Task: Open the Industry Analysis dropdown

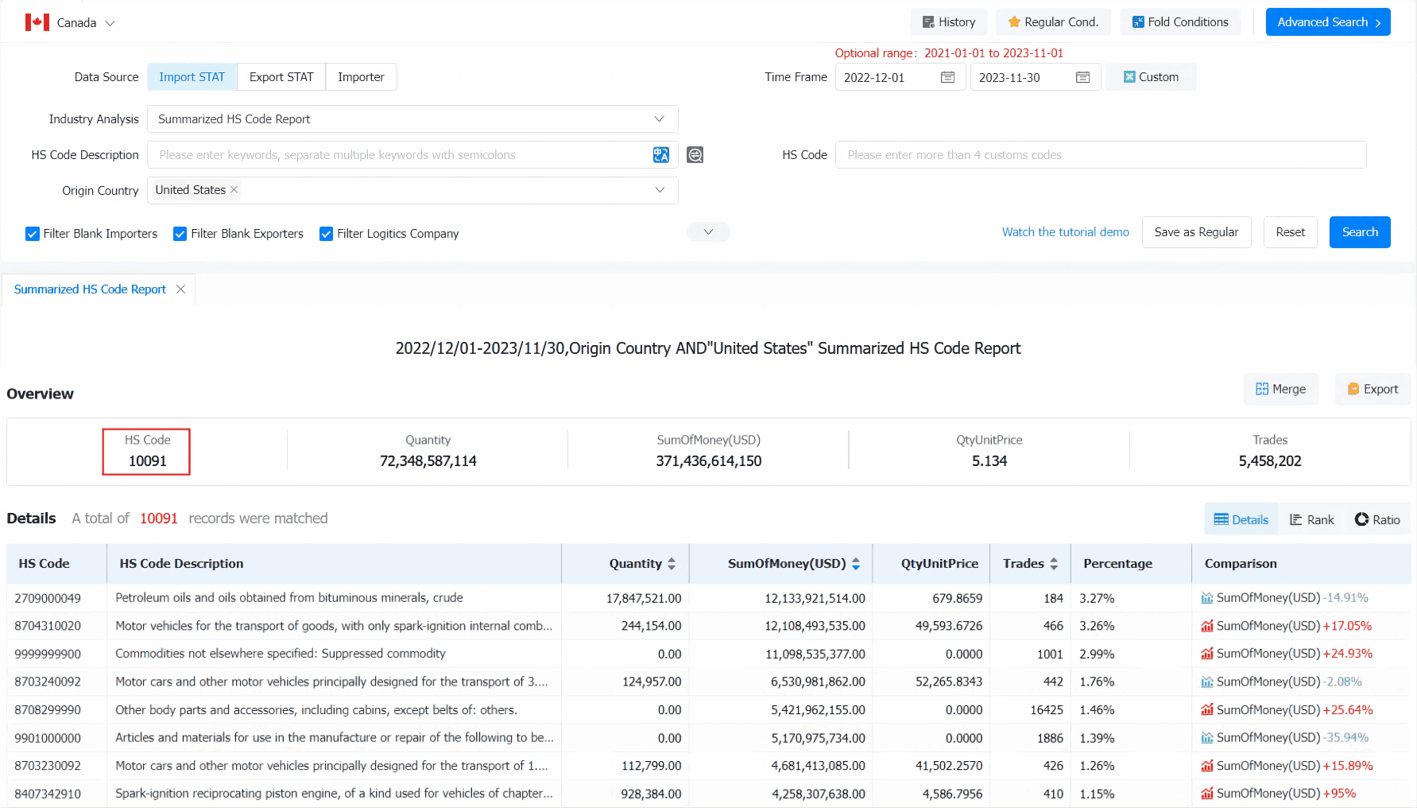Action: click(x=413, y=119)
